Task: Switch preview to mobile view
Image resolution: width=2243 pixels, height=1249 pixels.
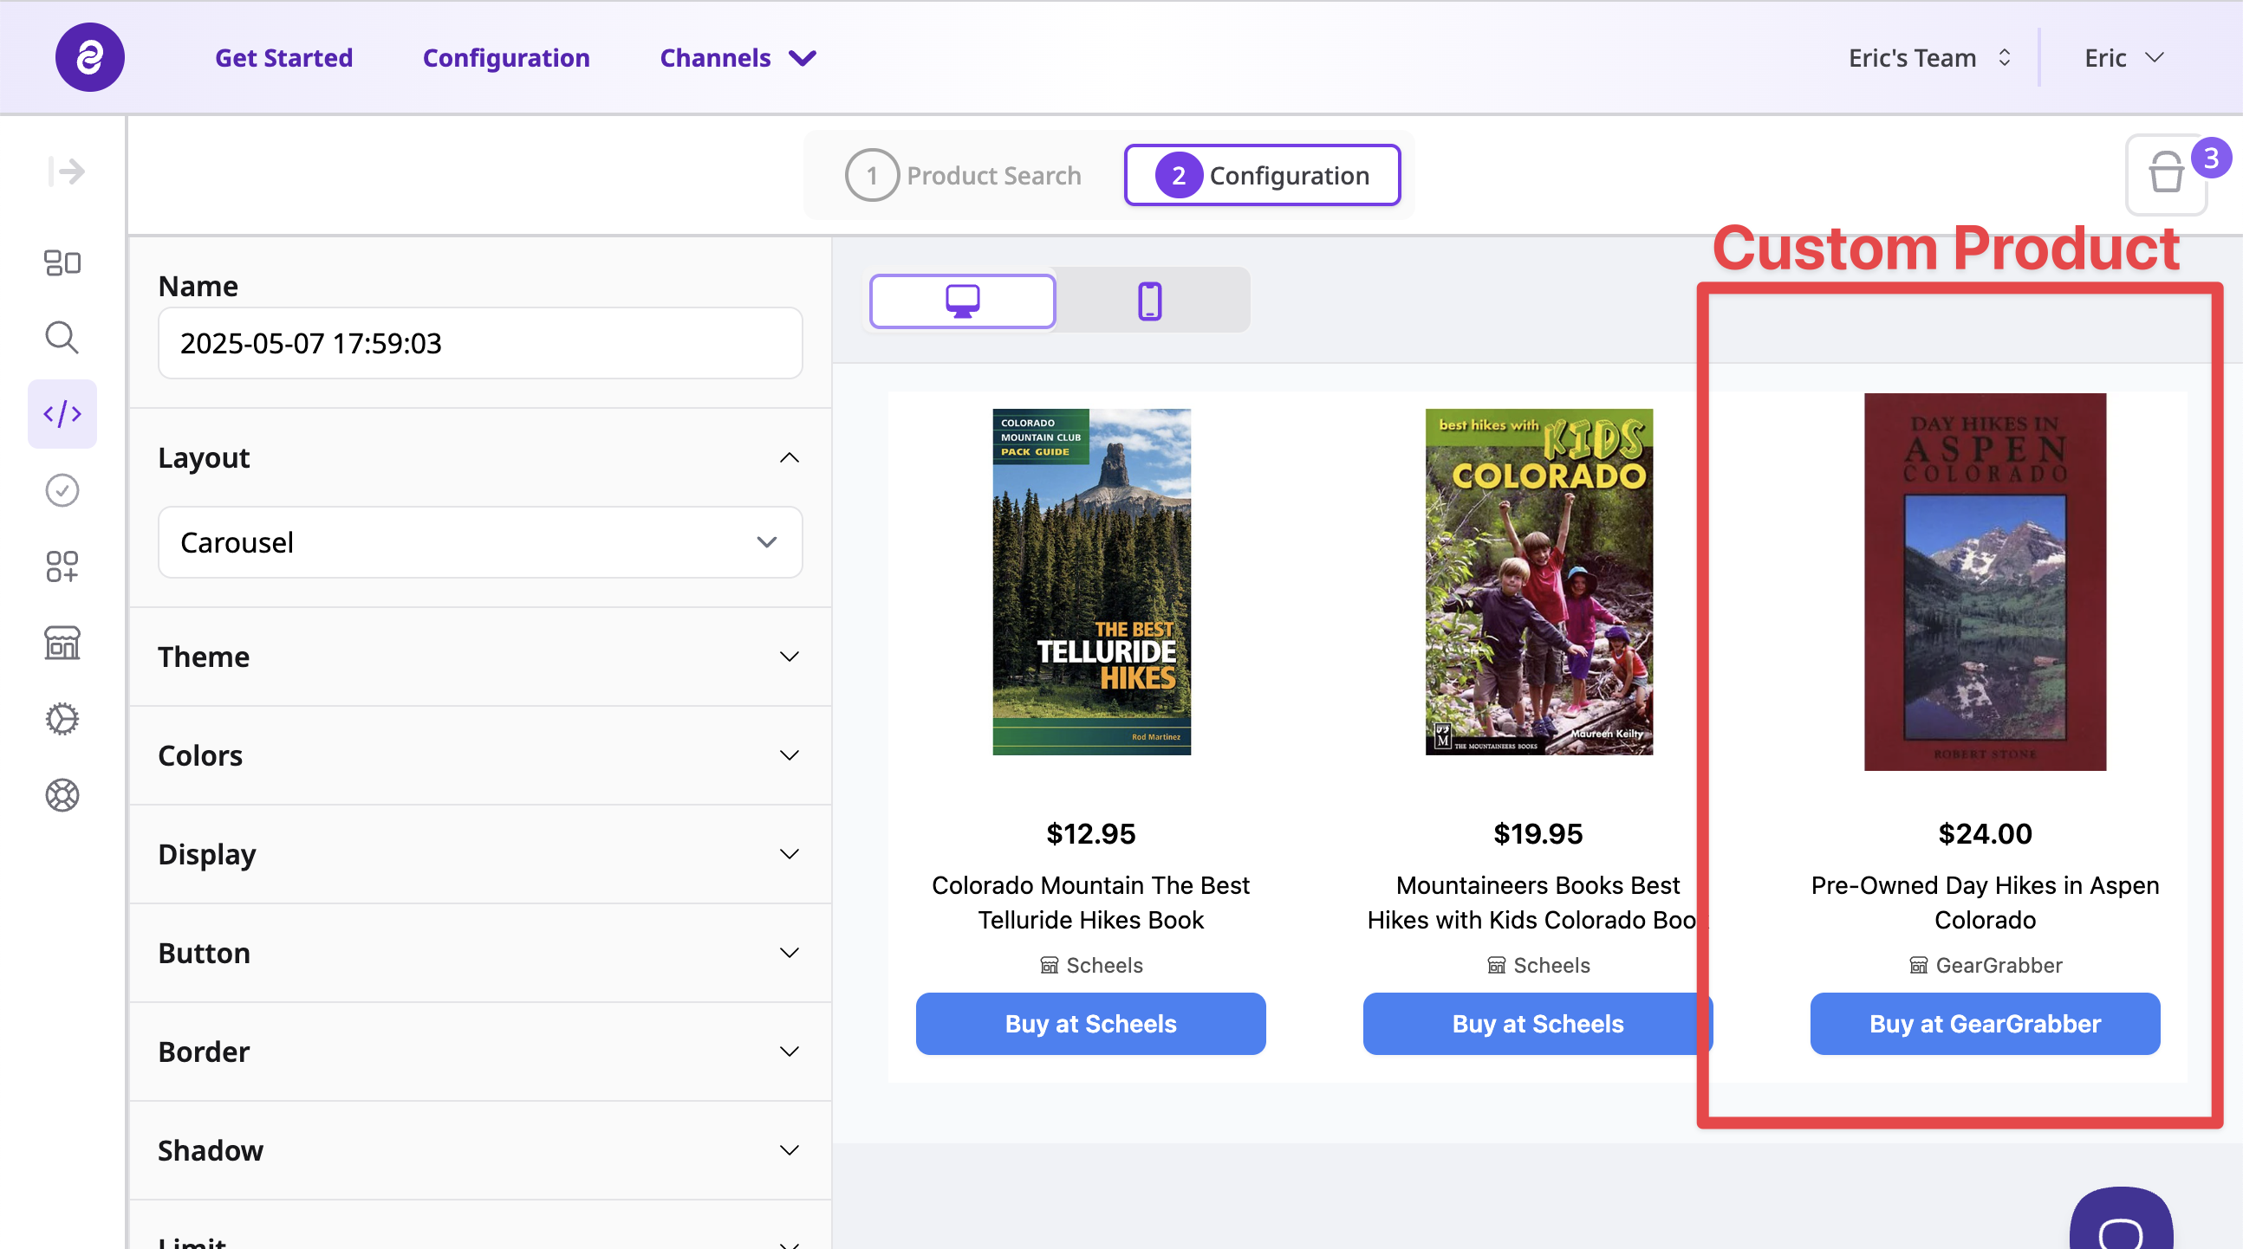Action: click(1149, 301)
